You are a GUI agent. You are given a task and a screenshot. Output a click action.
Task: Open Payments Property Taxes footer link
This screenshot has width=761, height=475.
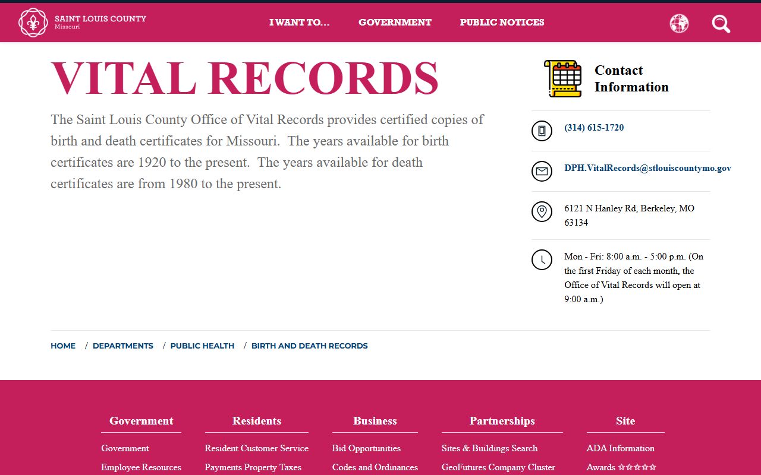click(253, 467)
